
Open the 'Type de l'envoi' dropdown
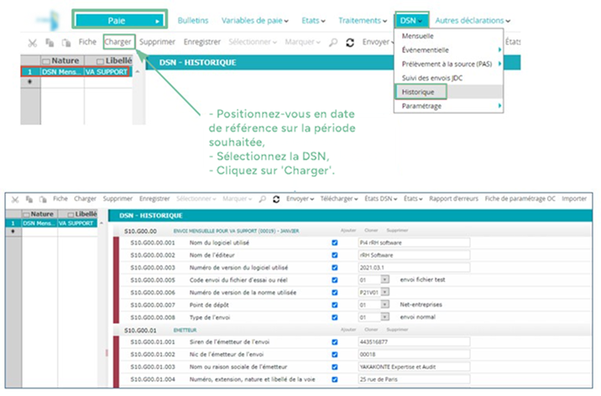(x=385, y=319)
